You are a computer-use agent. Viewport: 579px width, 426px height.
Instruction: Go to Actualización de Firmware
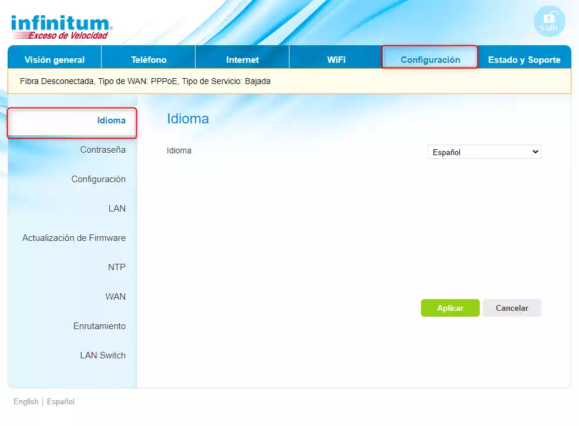click(x=74, y=238)
